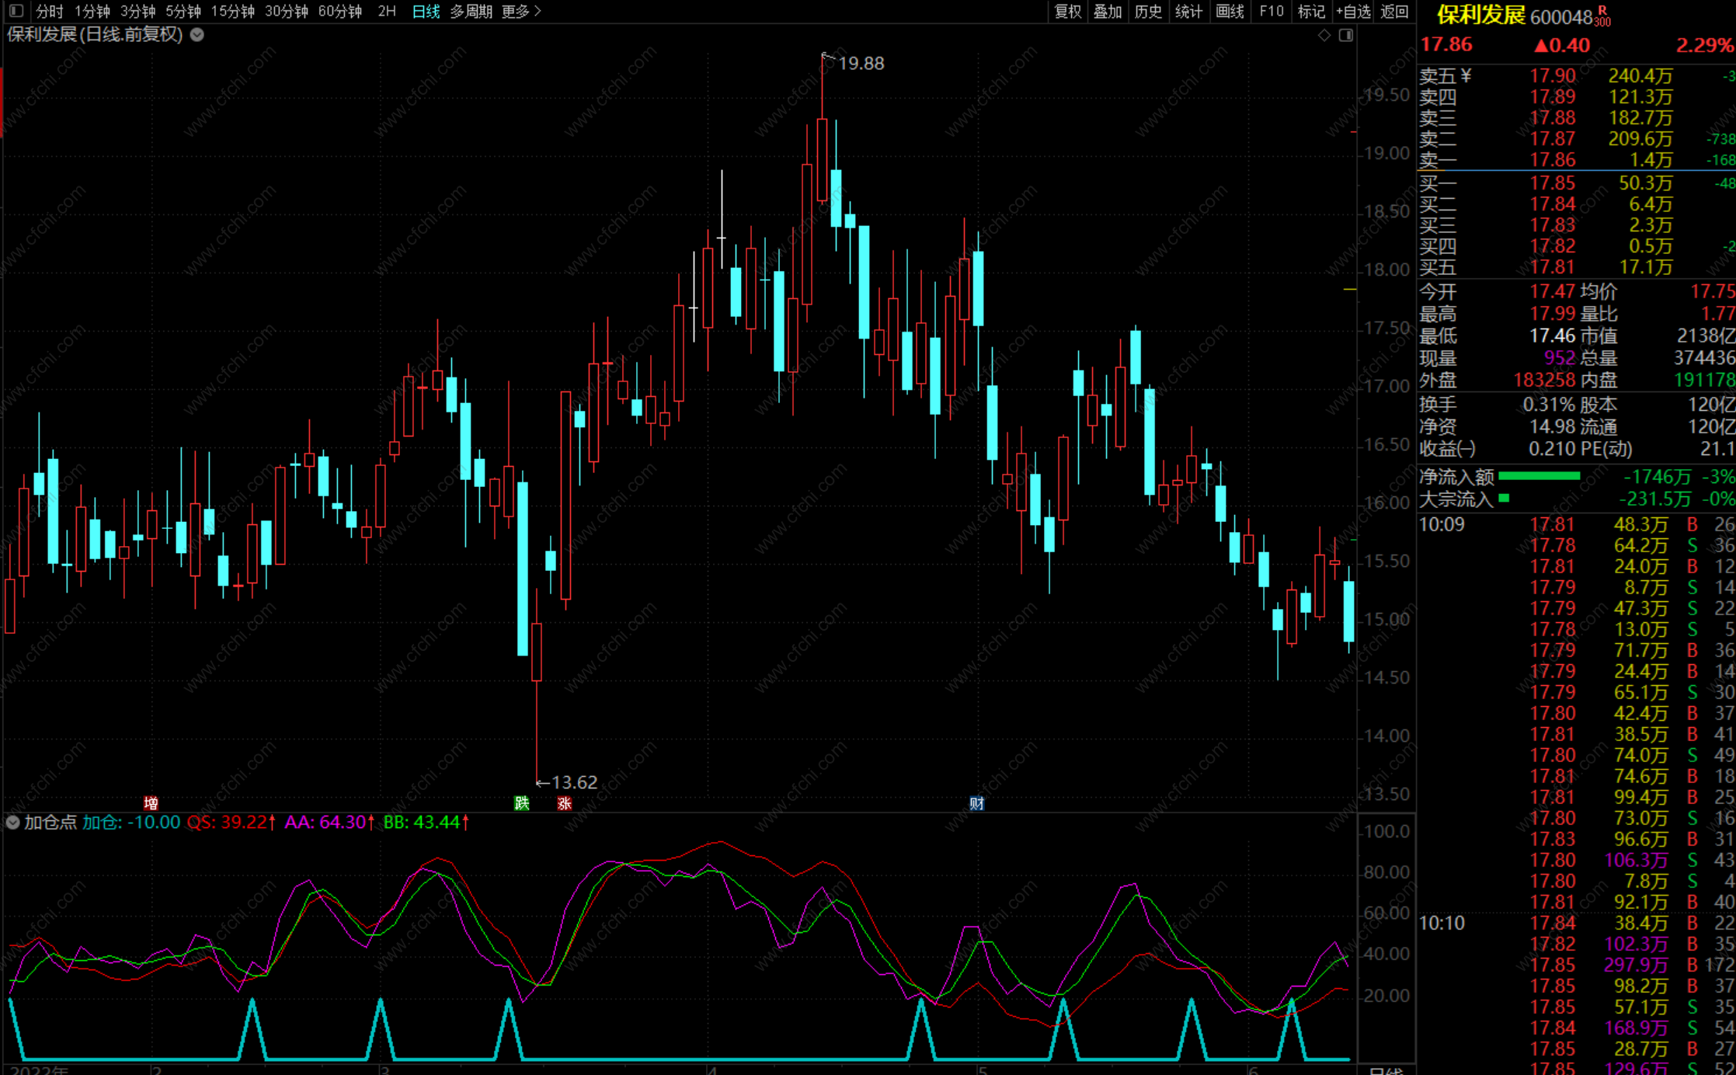1736x1075 pixels.
Task: Click the diamond marker icon above chart
Action: [x=1324, y=35]
